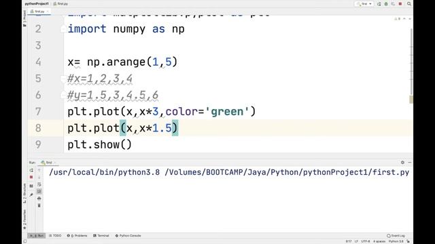Rerun the script from the Run panel
This screenshot has height=244, width=435.
[x=31, y=170]
